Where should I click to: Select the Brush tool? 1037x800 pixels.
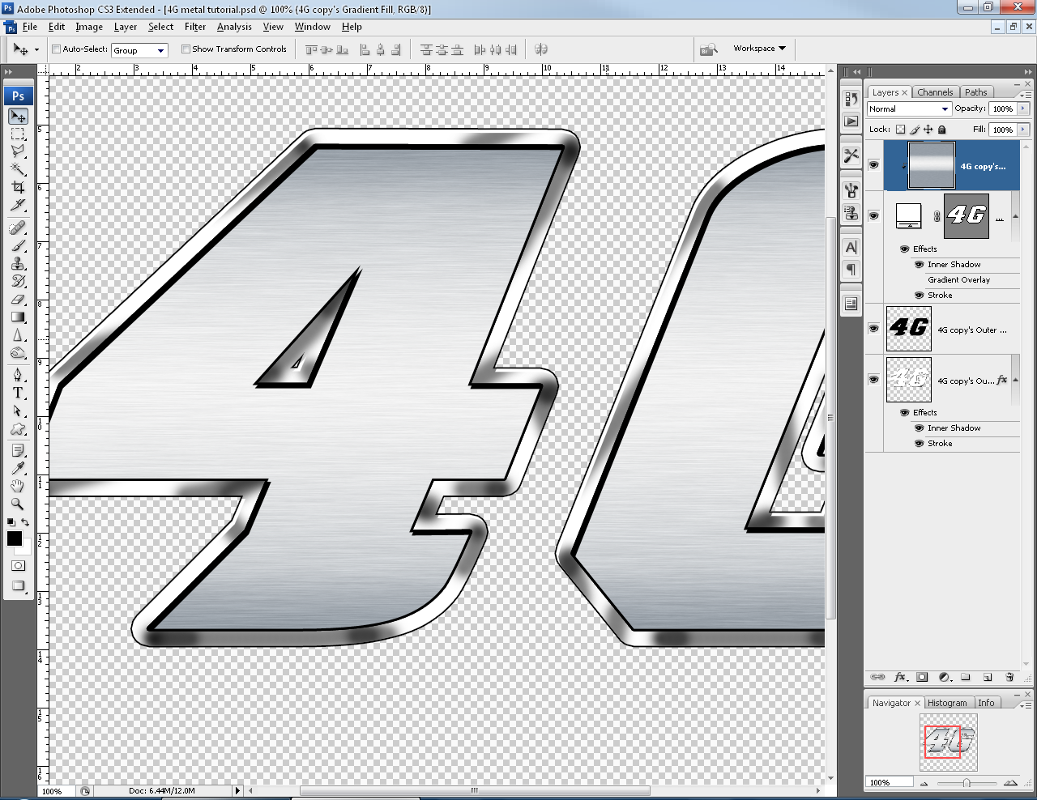point(18,246)
